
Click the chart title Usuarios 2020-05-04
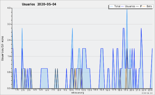(39, 4)
